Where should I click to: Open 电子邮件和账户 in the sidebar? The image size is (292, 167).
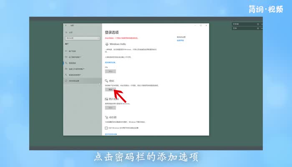click(75, 57)
